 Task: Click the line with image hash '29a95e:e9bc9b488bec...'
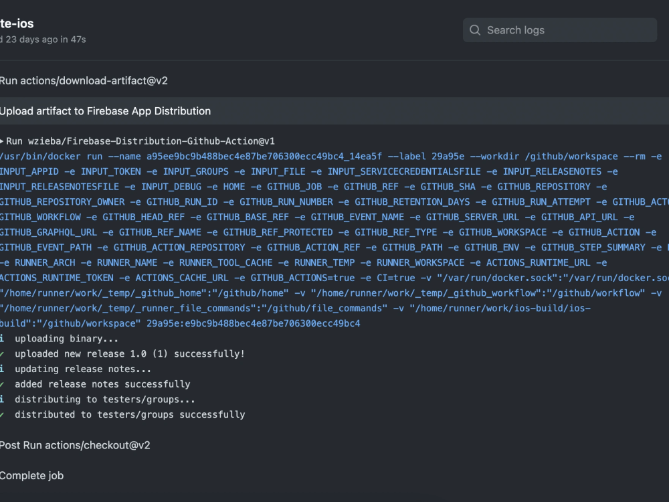(180, 323)
